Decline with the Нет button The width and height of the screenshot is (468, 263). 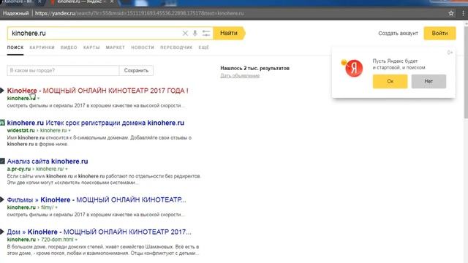point(429,81)
